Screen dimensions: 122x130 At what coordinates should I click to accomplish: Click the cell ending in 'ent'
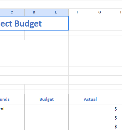pos(12,109)
